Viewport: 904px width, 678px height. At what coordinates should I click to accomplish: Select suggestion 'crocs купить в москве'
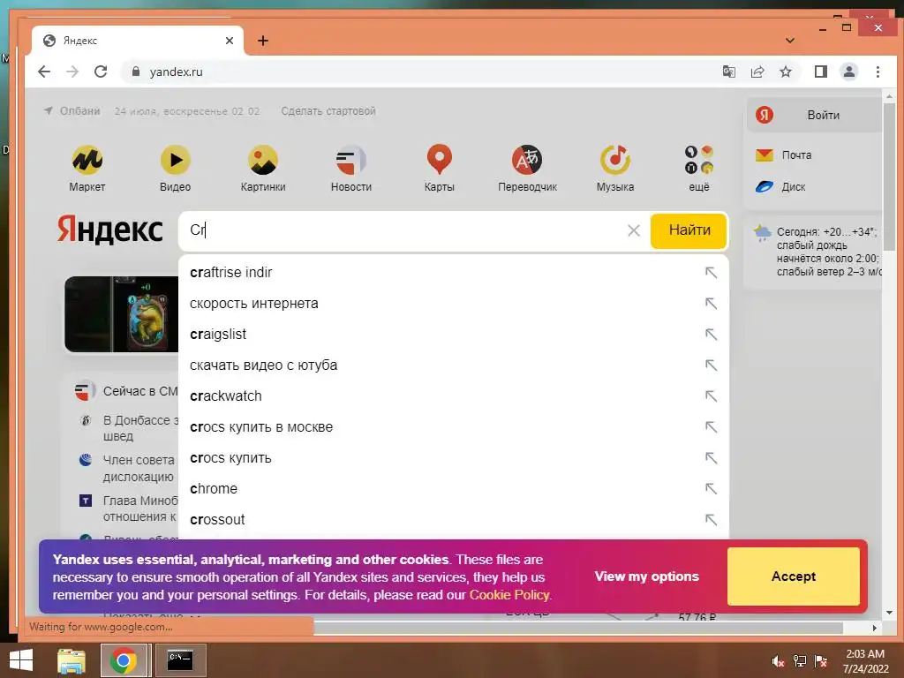[454, 427]
